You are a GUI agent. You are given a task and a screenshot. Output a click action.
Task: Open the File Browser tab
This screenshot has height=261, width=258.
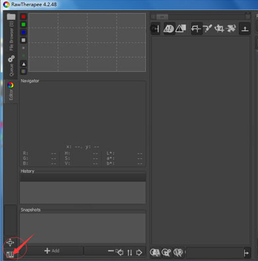11,32
